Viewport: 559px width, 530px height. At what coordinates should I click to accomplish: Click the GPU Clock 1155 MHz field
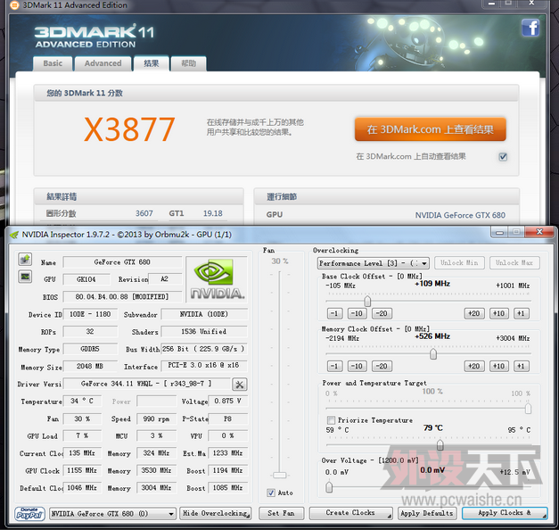pos(82,471)
